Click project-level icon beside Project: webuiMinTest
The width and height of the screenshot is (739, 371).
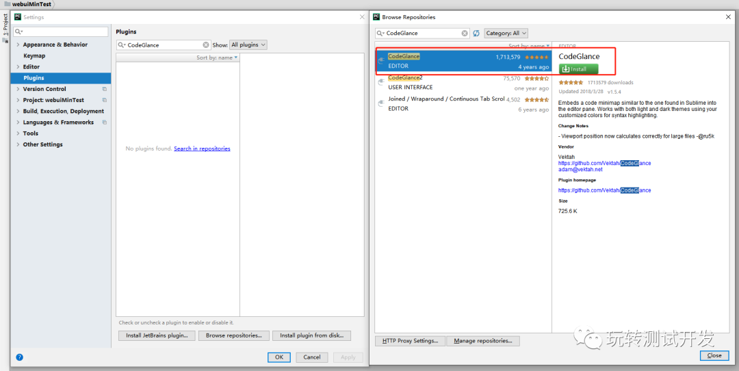tap(105, 100)
